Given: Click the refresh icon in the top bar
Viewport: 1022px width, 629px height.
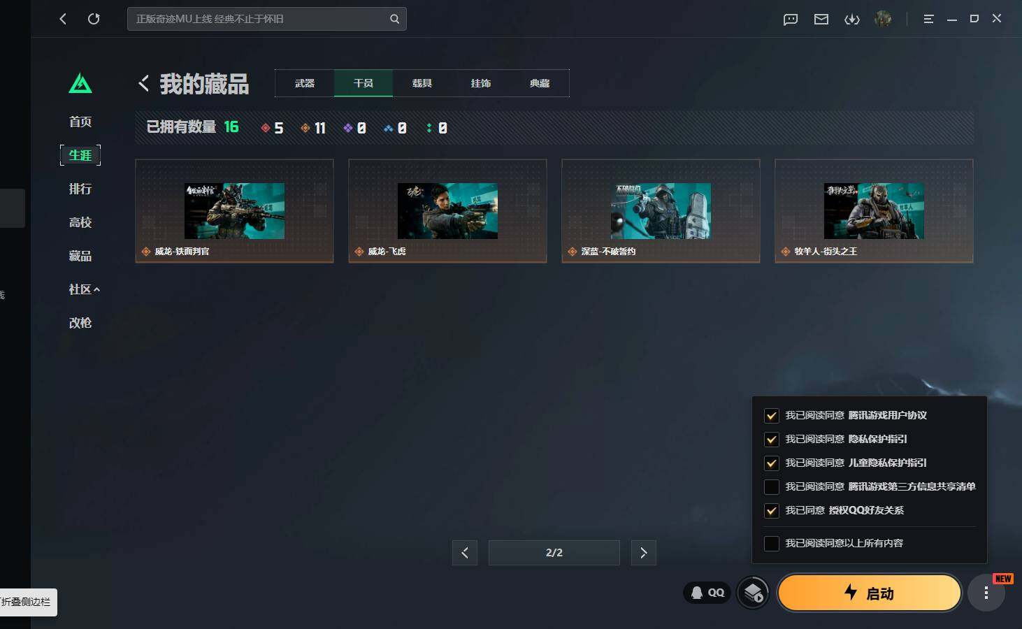Looking at the screenshot, I should (x=94, y=19).
